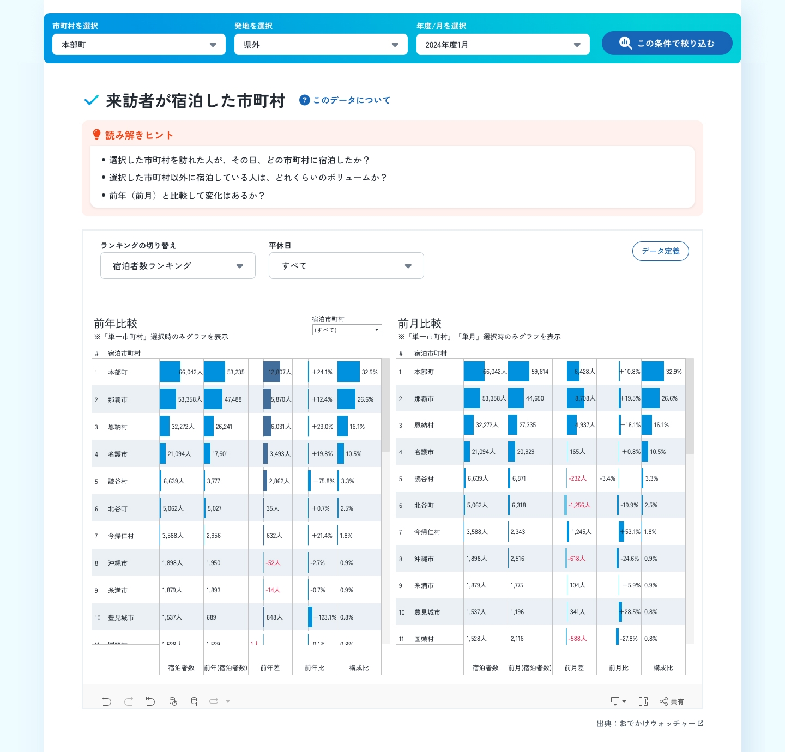
Task: Click the Refresh data icon
Action: (173, 701)
